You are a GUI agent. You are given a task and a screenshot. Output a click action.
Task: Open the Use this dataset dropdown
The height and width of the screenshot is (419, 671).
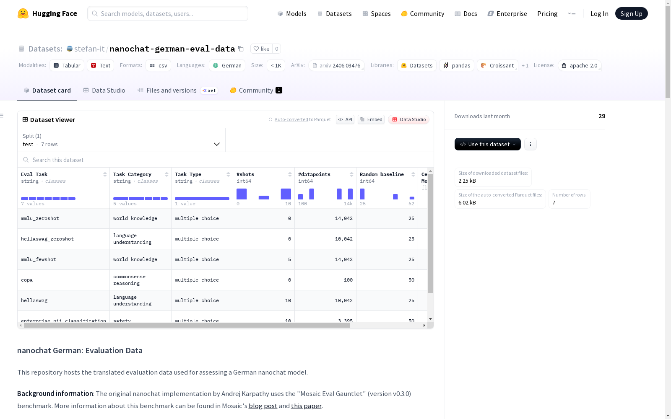(488, 144)
